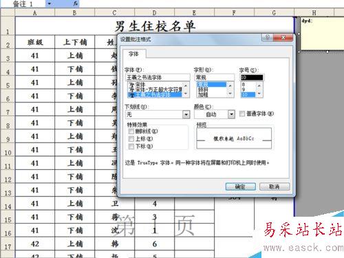Viewport: 344px width, 258px height.
Task: Toggle the 普通字体 checkbox
Action: pos(242,114)
